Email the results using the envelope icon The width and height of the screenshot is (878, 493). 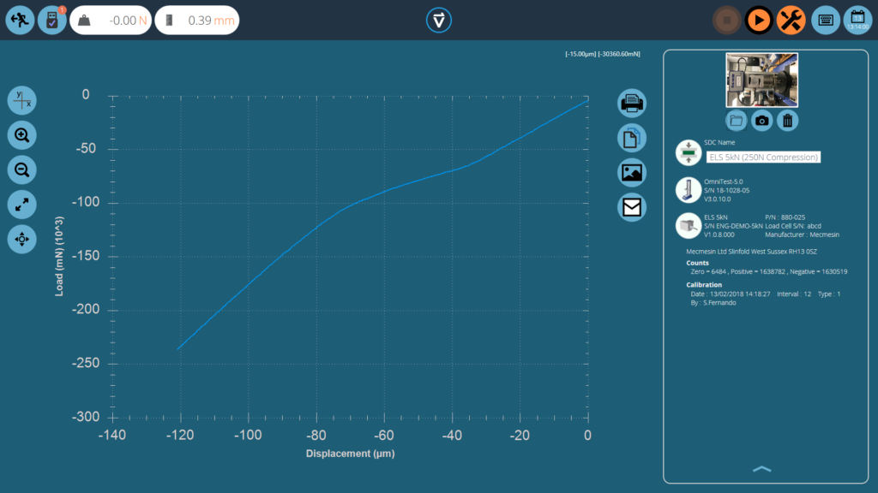coord(632,206)
